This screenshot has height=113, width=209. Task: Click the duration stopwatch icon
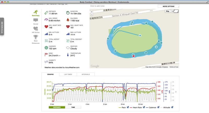click(x=68, y=13)
